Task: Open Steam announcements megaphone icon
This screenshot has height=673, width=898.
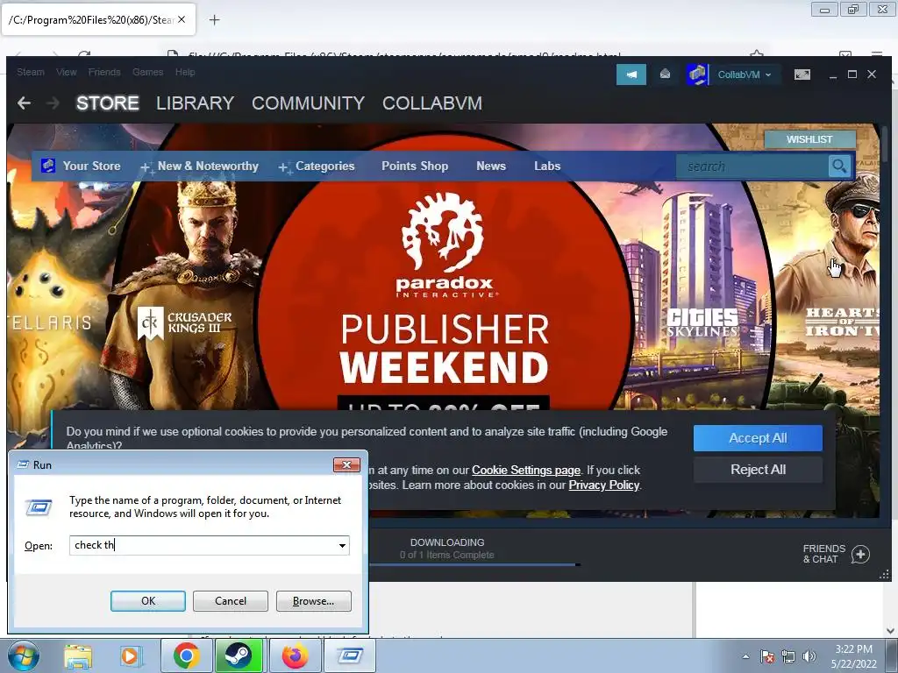Action: (631, 74)
